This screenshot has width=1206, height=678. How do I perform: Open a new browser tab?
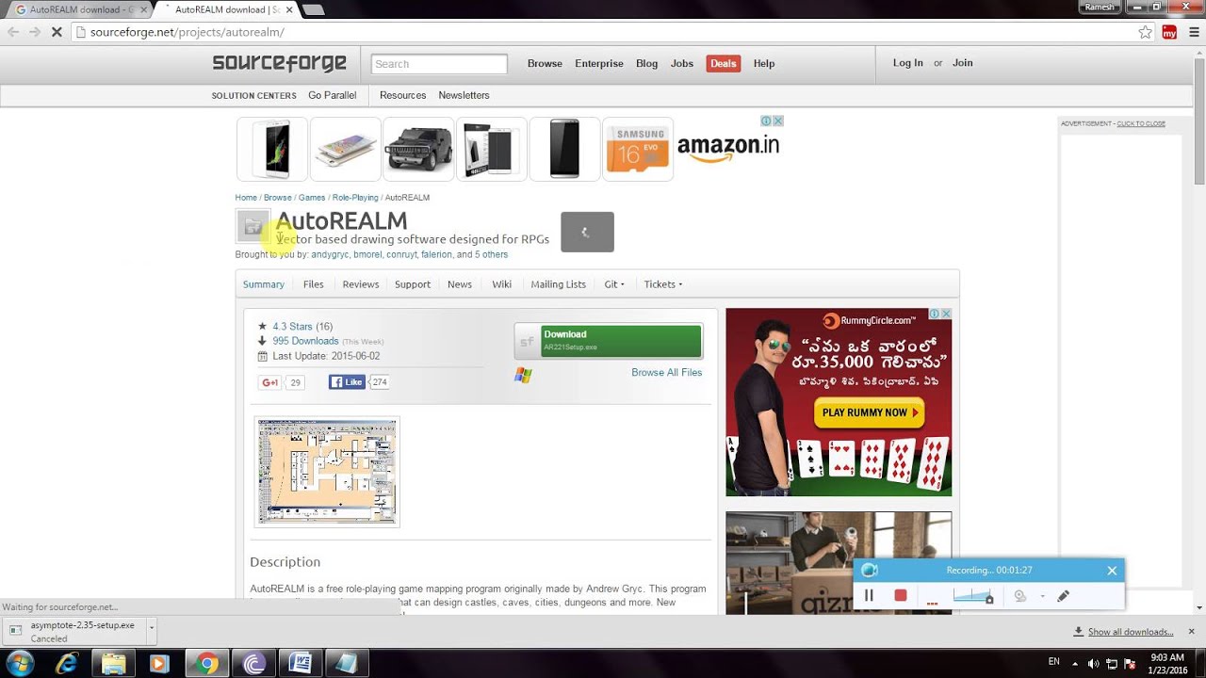tap(314, 9)
